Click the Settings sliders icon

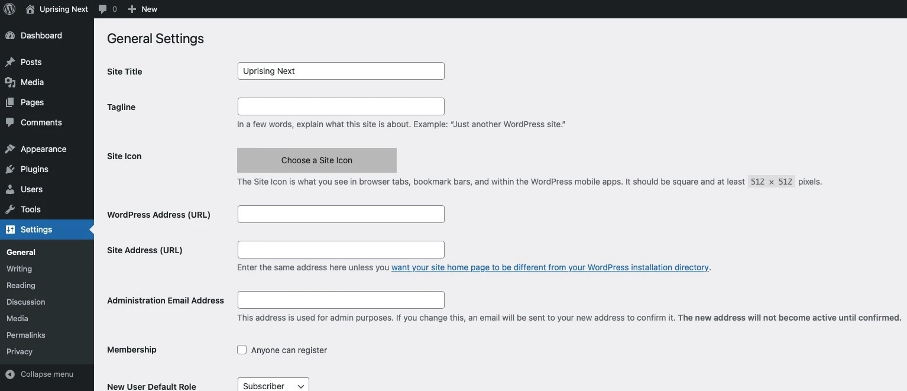10,230
